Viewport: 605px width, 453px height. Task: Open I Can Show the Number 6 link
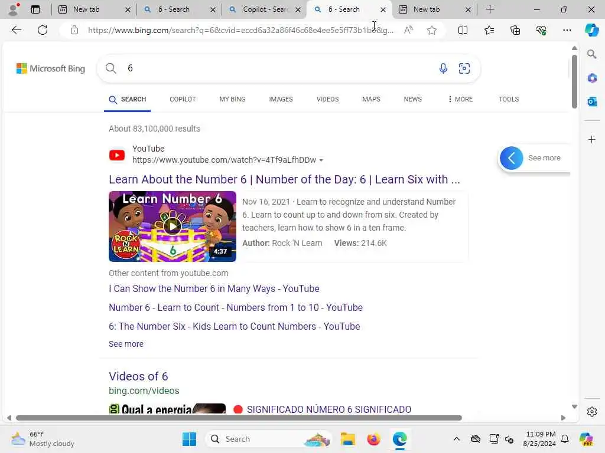tap(214, 288)
